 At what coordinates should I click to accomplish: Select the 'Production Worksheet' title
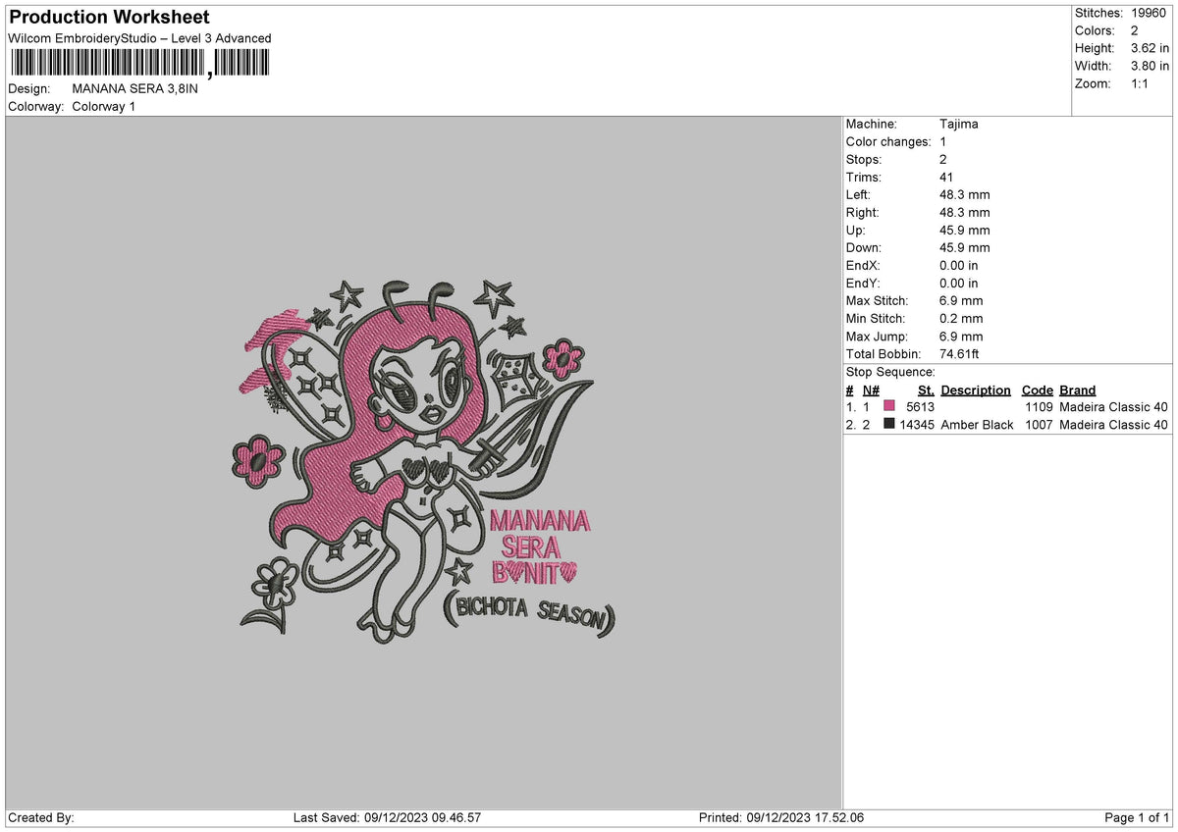(109, 18)
